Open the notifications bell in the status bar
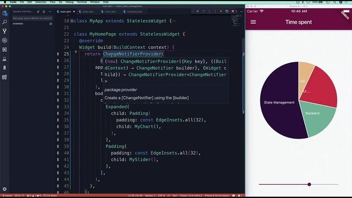This screenshot has height=198, width=352. click(x=240, y=196)
